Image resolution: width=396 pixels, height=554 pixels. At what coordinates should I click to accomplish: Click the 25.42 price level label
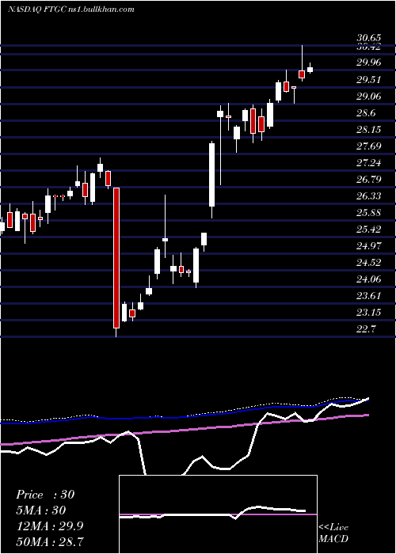coord(369,230)
